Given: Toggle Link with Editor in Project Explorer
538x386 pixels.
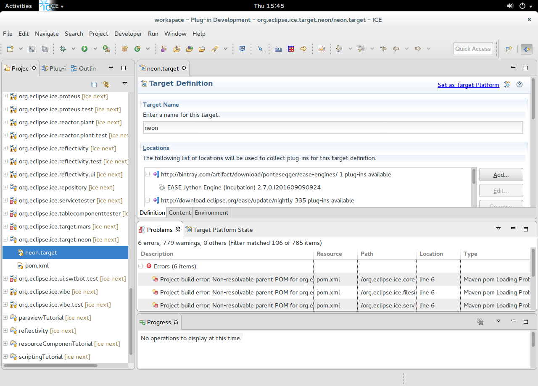Looking at the screenshot, I should 106,84.
